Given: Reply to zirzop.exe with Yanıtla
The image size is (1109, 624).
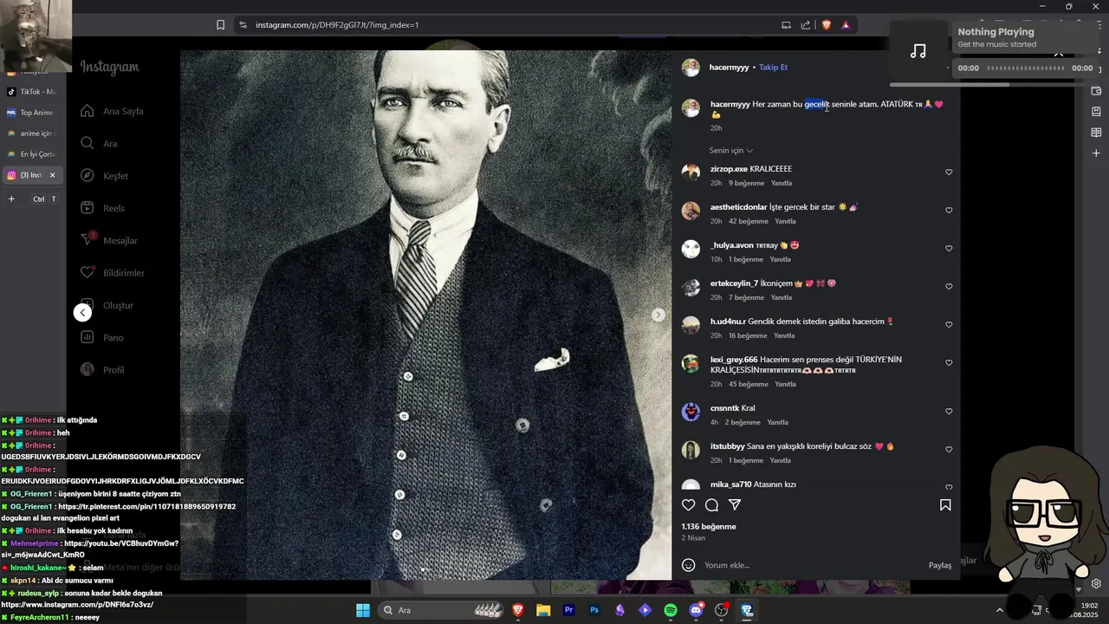Looking at the screenshot, I should [781, 183].
